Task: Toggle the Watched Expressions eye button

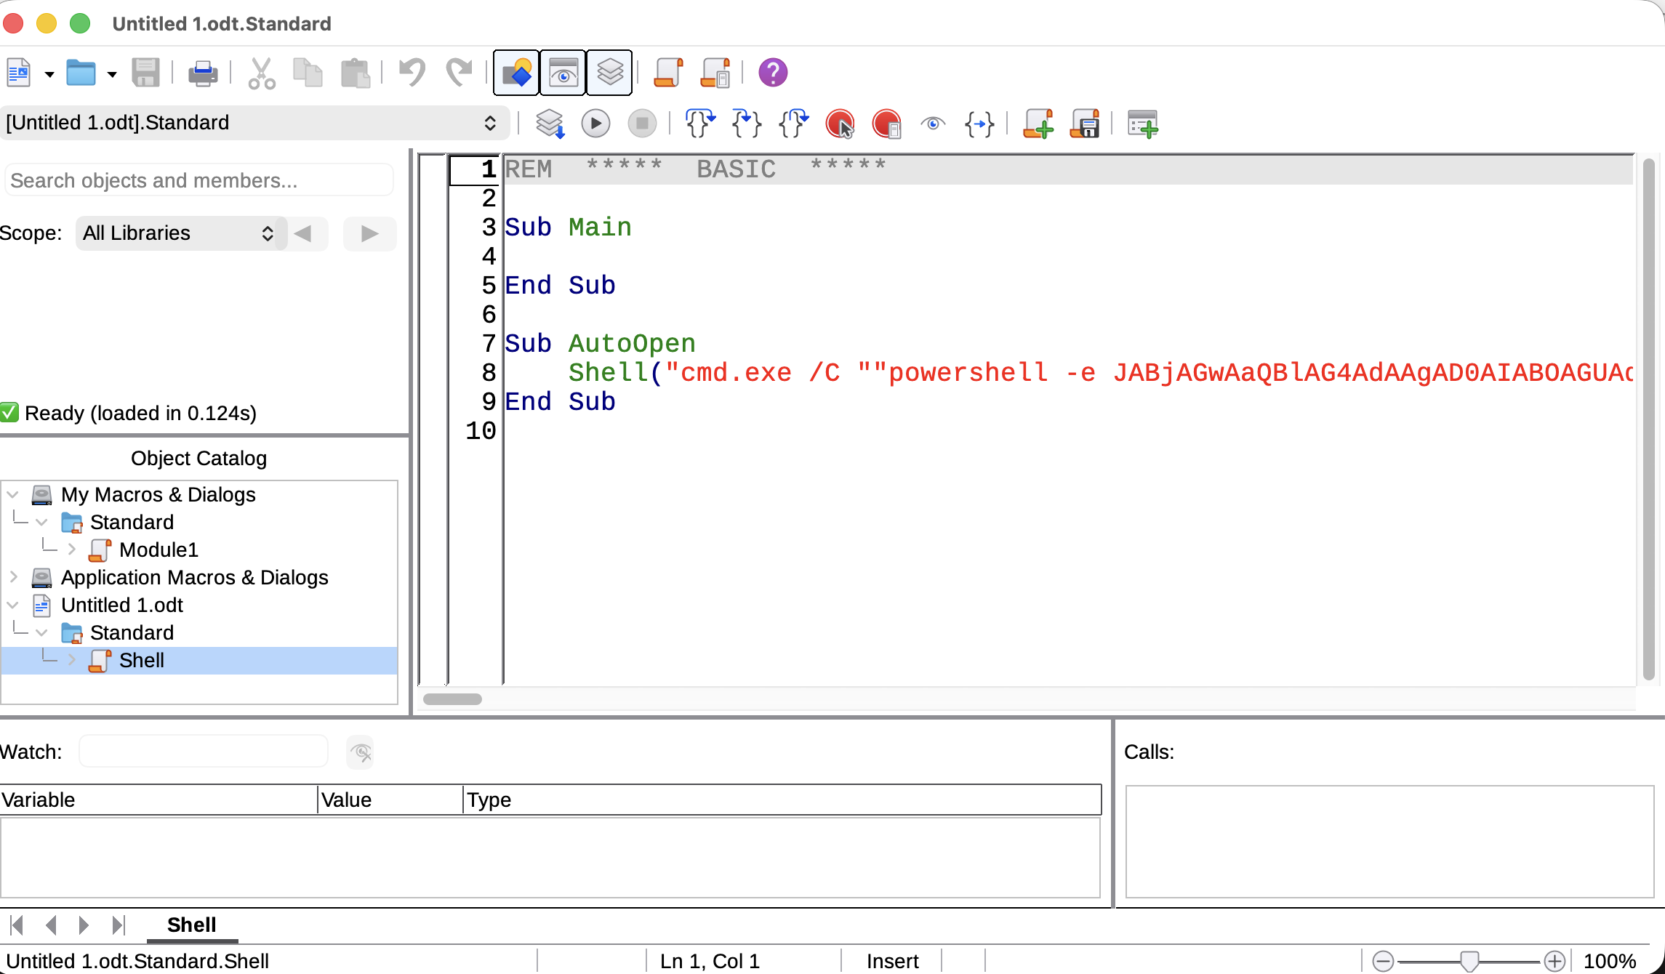Action: [x=563, y=73]
